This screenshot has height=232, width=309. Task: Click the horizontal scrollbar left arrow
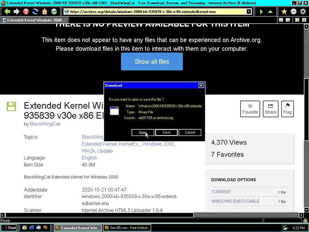click(2, 215)
